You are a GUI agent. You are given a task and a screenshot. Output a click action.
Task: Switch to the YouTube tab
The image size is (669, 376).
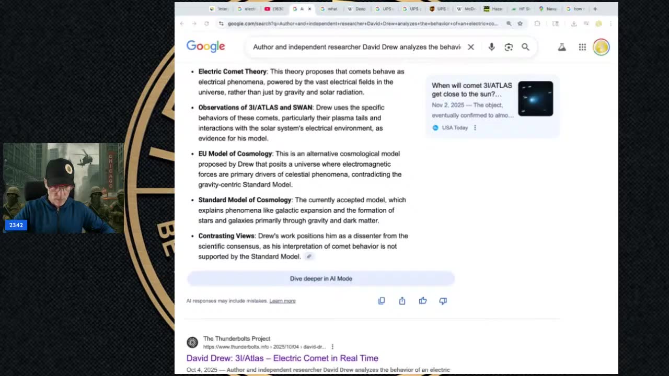click(274, 9)
